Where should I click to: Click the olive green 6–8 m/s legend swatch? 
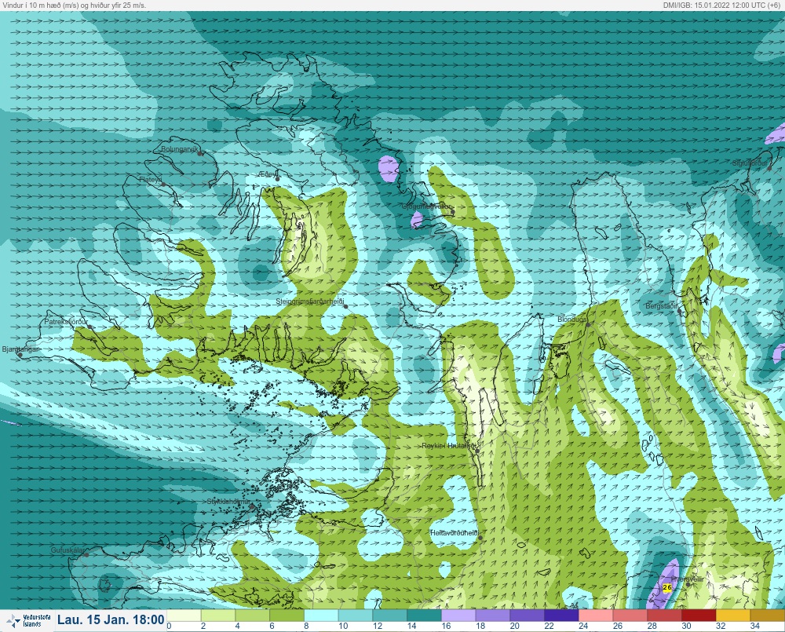click(x=287, y=616)
